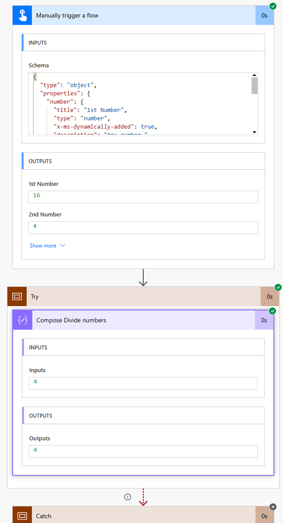283x523 pixels.
Task: Click the Catch failed status X icon
Action: [273, 507]
